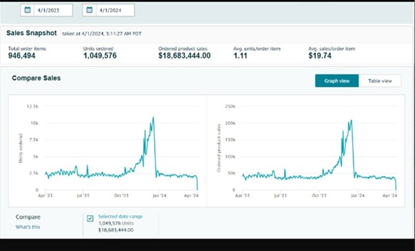Click the 250k axis label on the sales chart

230,106
